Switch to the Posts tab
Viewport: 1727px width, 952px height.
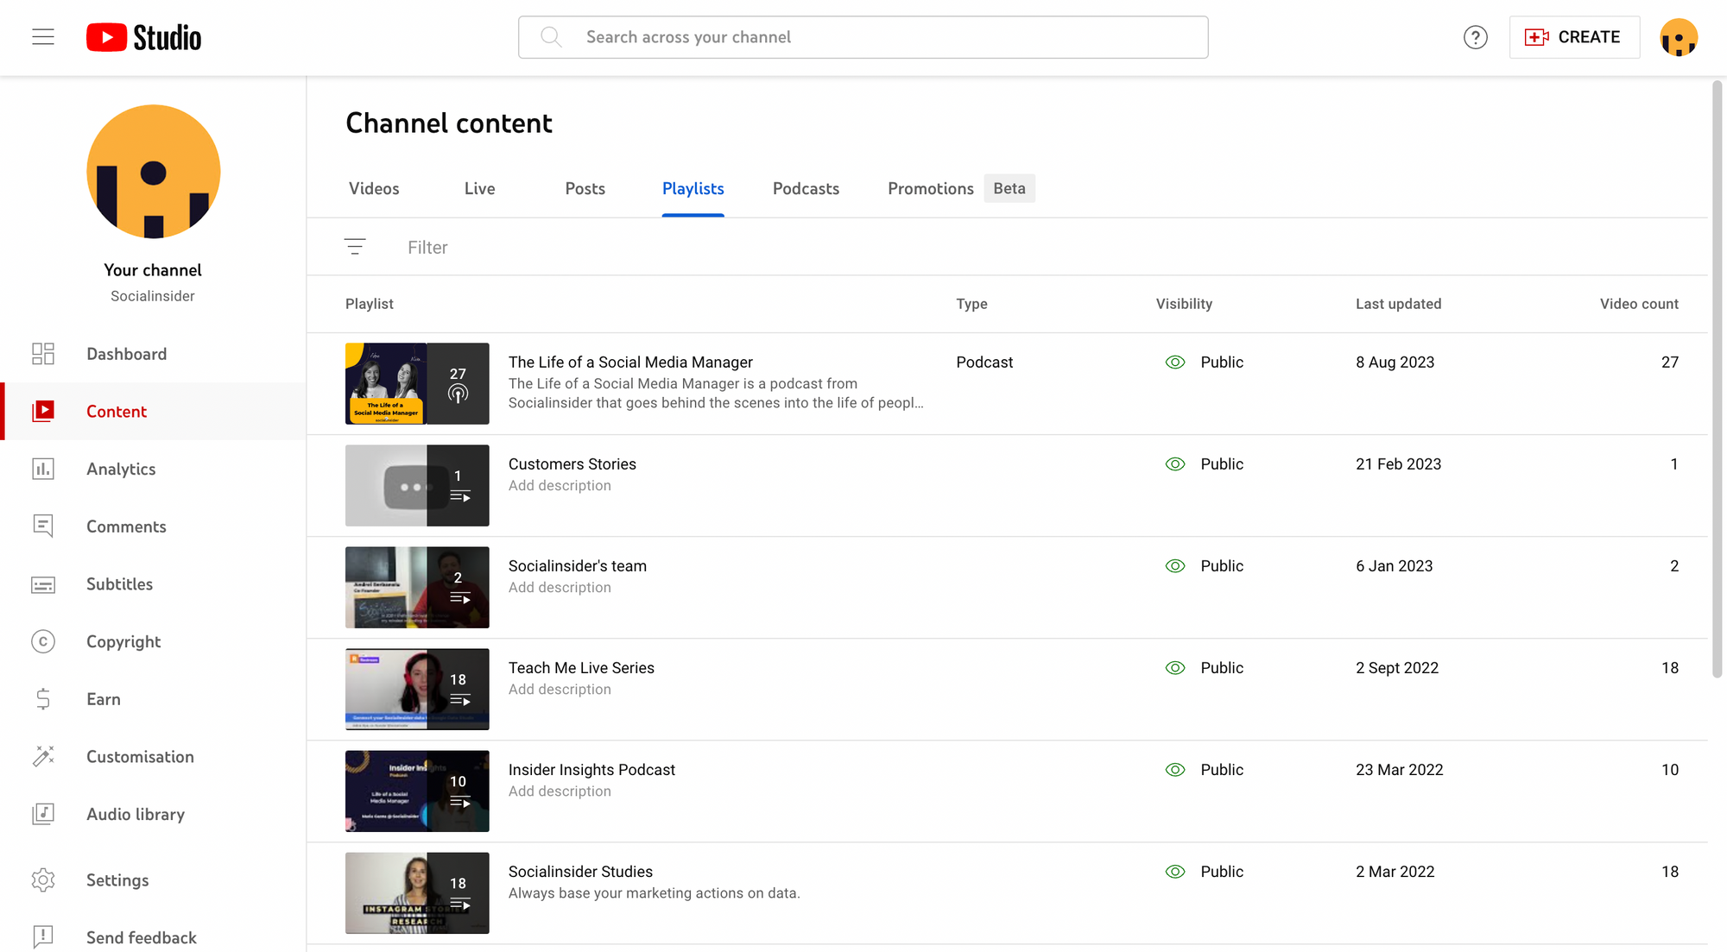[585, 188]
